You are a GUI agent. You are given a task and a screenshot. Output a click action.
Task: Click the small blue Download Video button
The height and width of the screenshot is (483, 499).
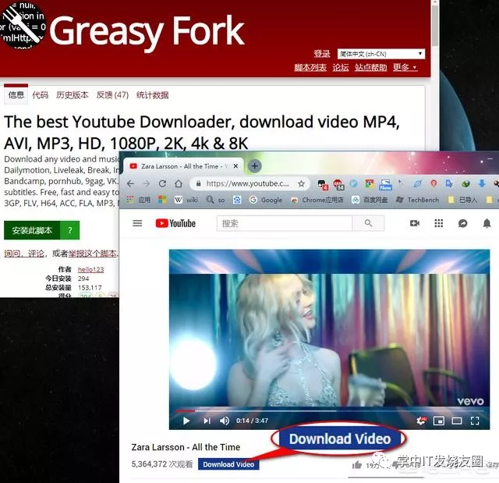tap(228, 464)
